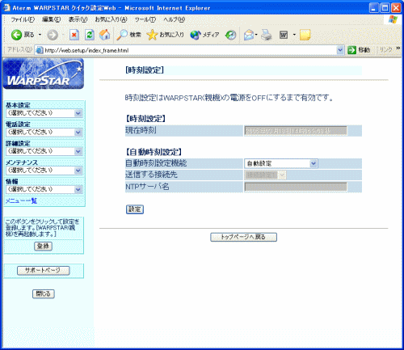Click the address bar URL field
Screen dimensions: 404x350
[x=190, y=50]
